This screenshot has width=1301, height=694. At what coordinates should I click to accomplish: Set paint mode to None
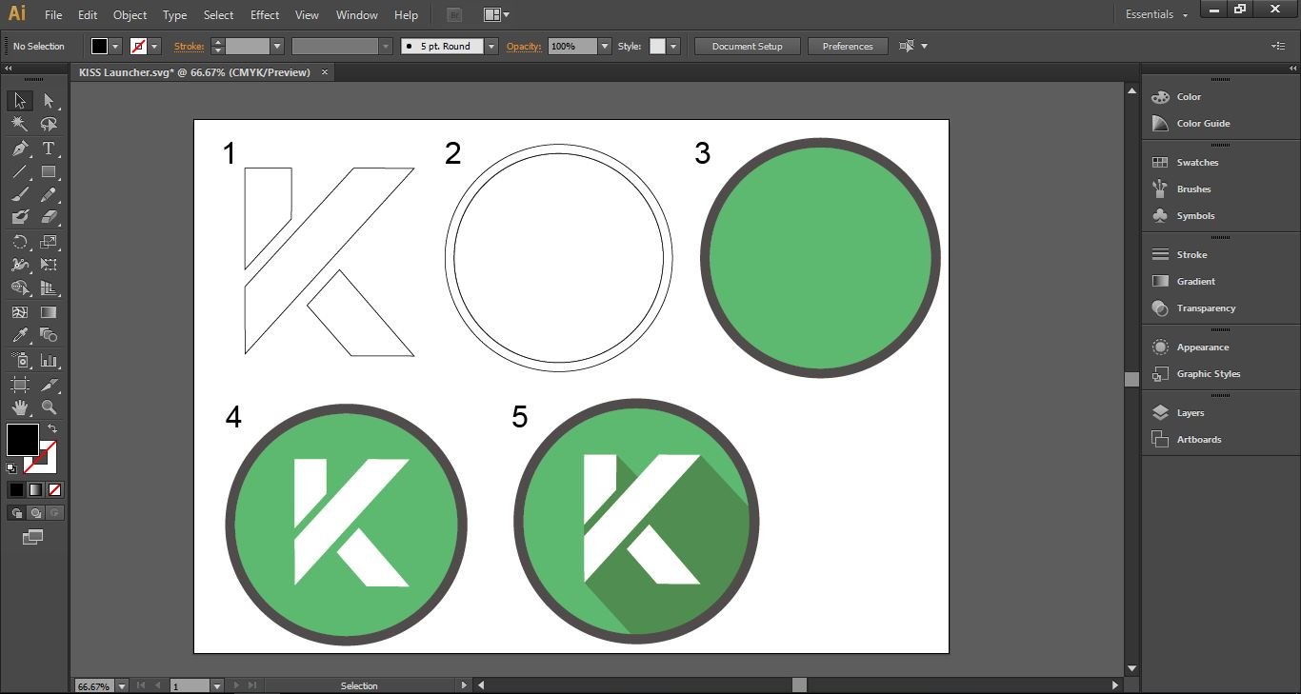54,489
